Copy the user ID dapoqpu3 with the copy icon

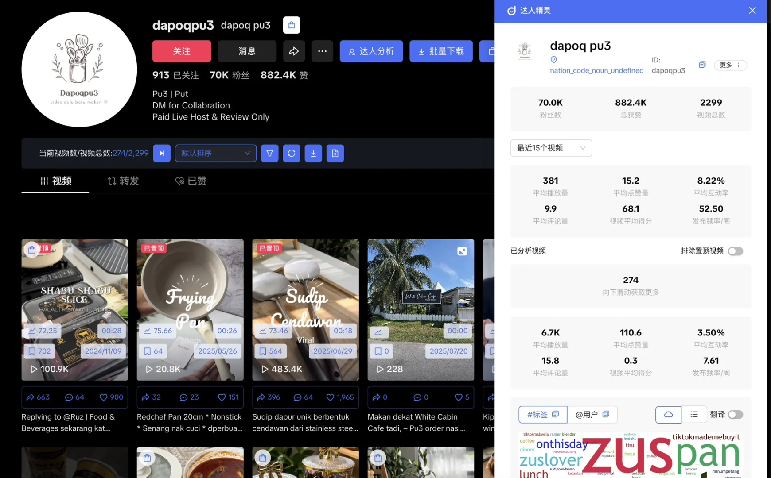[x=702, y=65]
